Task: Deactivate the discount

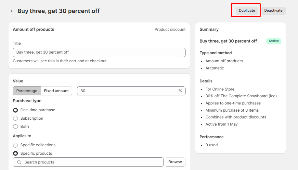Action: (273, 10)
